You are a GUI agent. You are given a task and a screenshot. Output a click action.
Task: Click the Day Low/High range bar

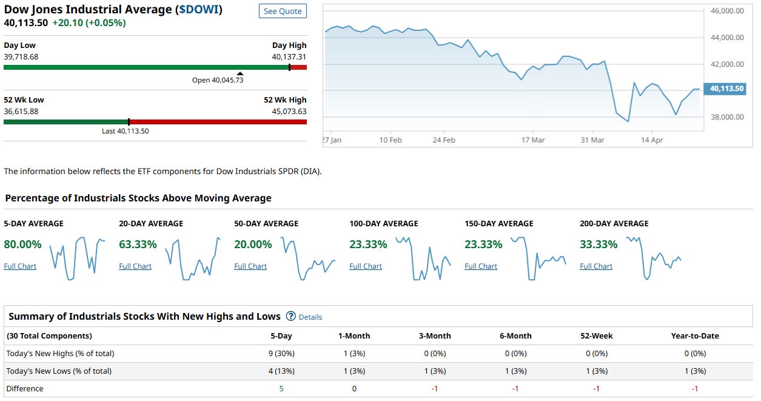[x=155, y=67]
